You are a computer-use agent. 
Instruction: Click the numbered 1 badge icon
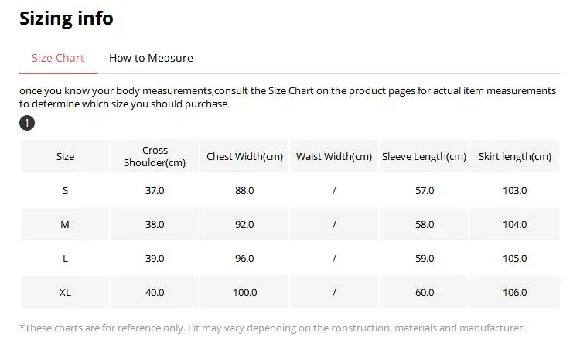click(27, 124)
